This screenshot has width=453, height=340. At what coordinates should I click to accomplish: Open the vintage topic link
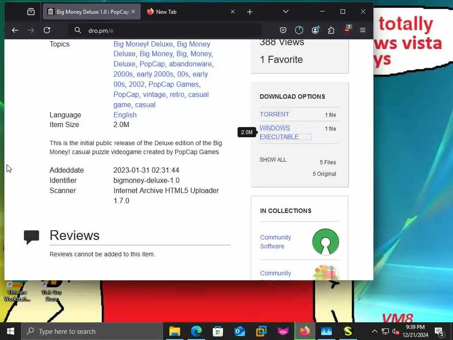pyautogui.click(x=154, y=95)
